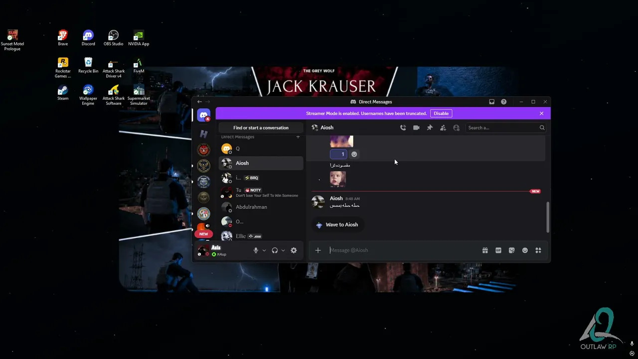The height and width of the screenshot is (359, 638).
Task: Open the Ellie .exe direct message
Action: (x=261, y=236)
